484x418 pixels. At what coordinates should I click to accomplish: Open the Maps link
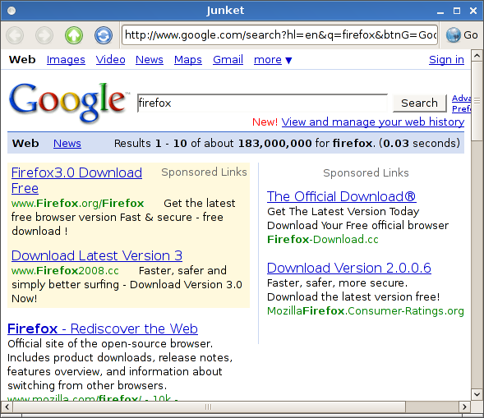[x=188, y=59]
